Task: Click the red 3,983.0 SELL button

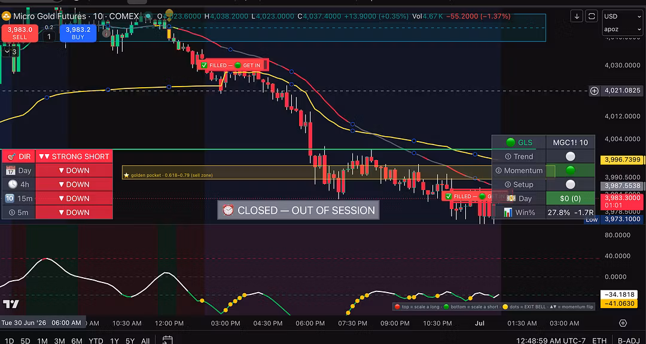Action: pyautogui.click(x=19, y=33)
